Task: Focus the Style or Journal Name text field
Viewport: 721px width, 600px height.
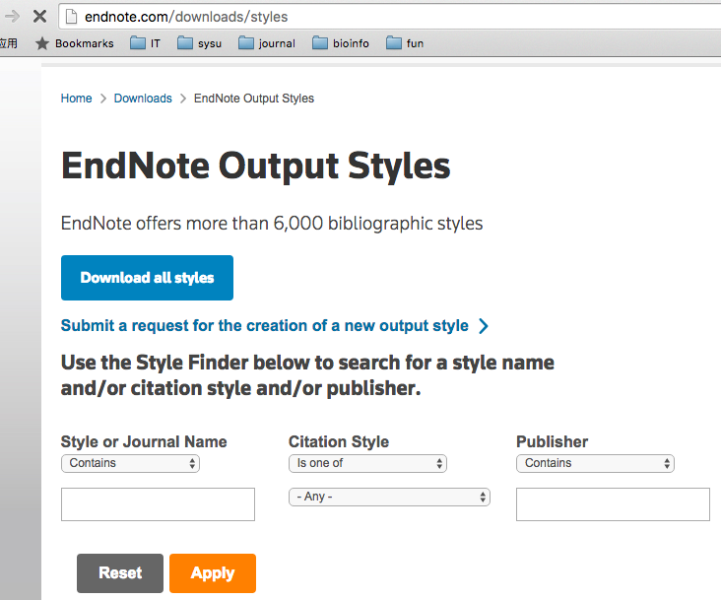Action: pyautogui.click(x=158, y=504)
